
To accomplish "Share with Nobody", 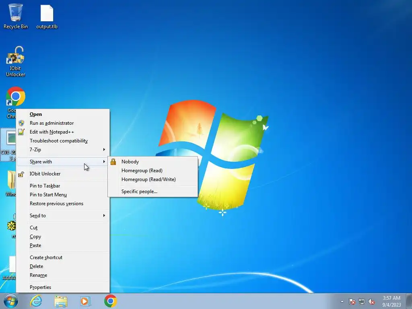I will pyautogui.click(x=152, y=162).
